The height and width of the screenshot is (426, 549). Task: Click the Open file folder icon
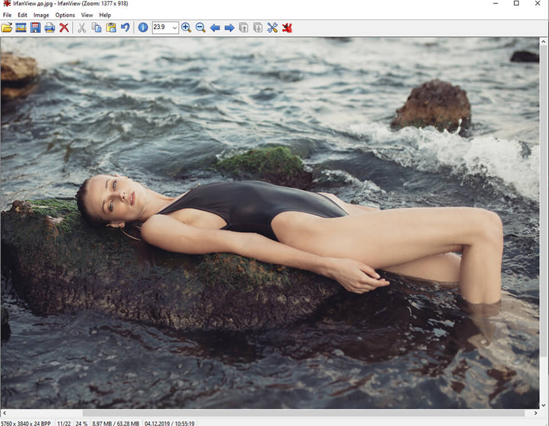pos(7,27)
